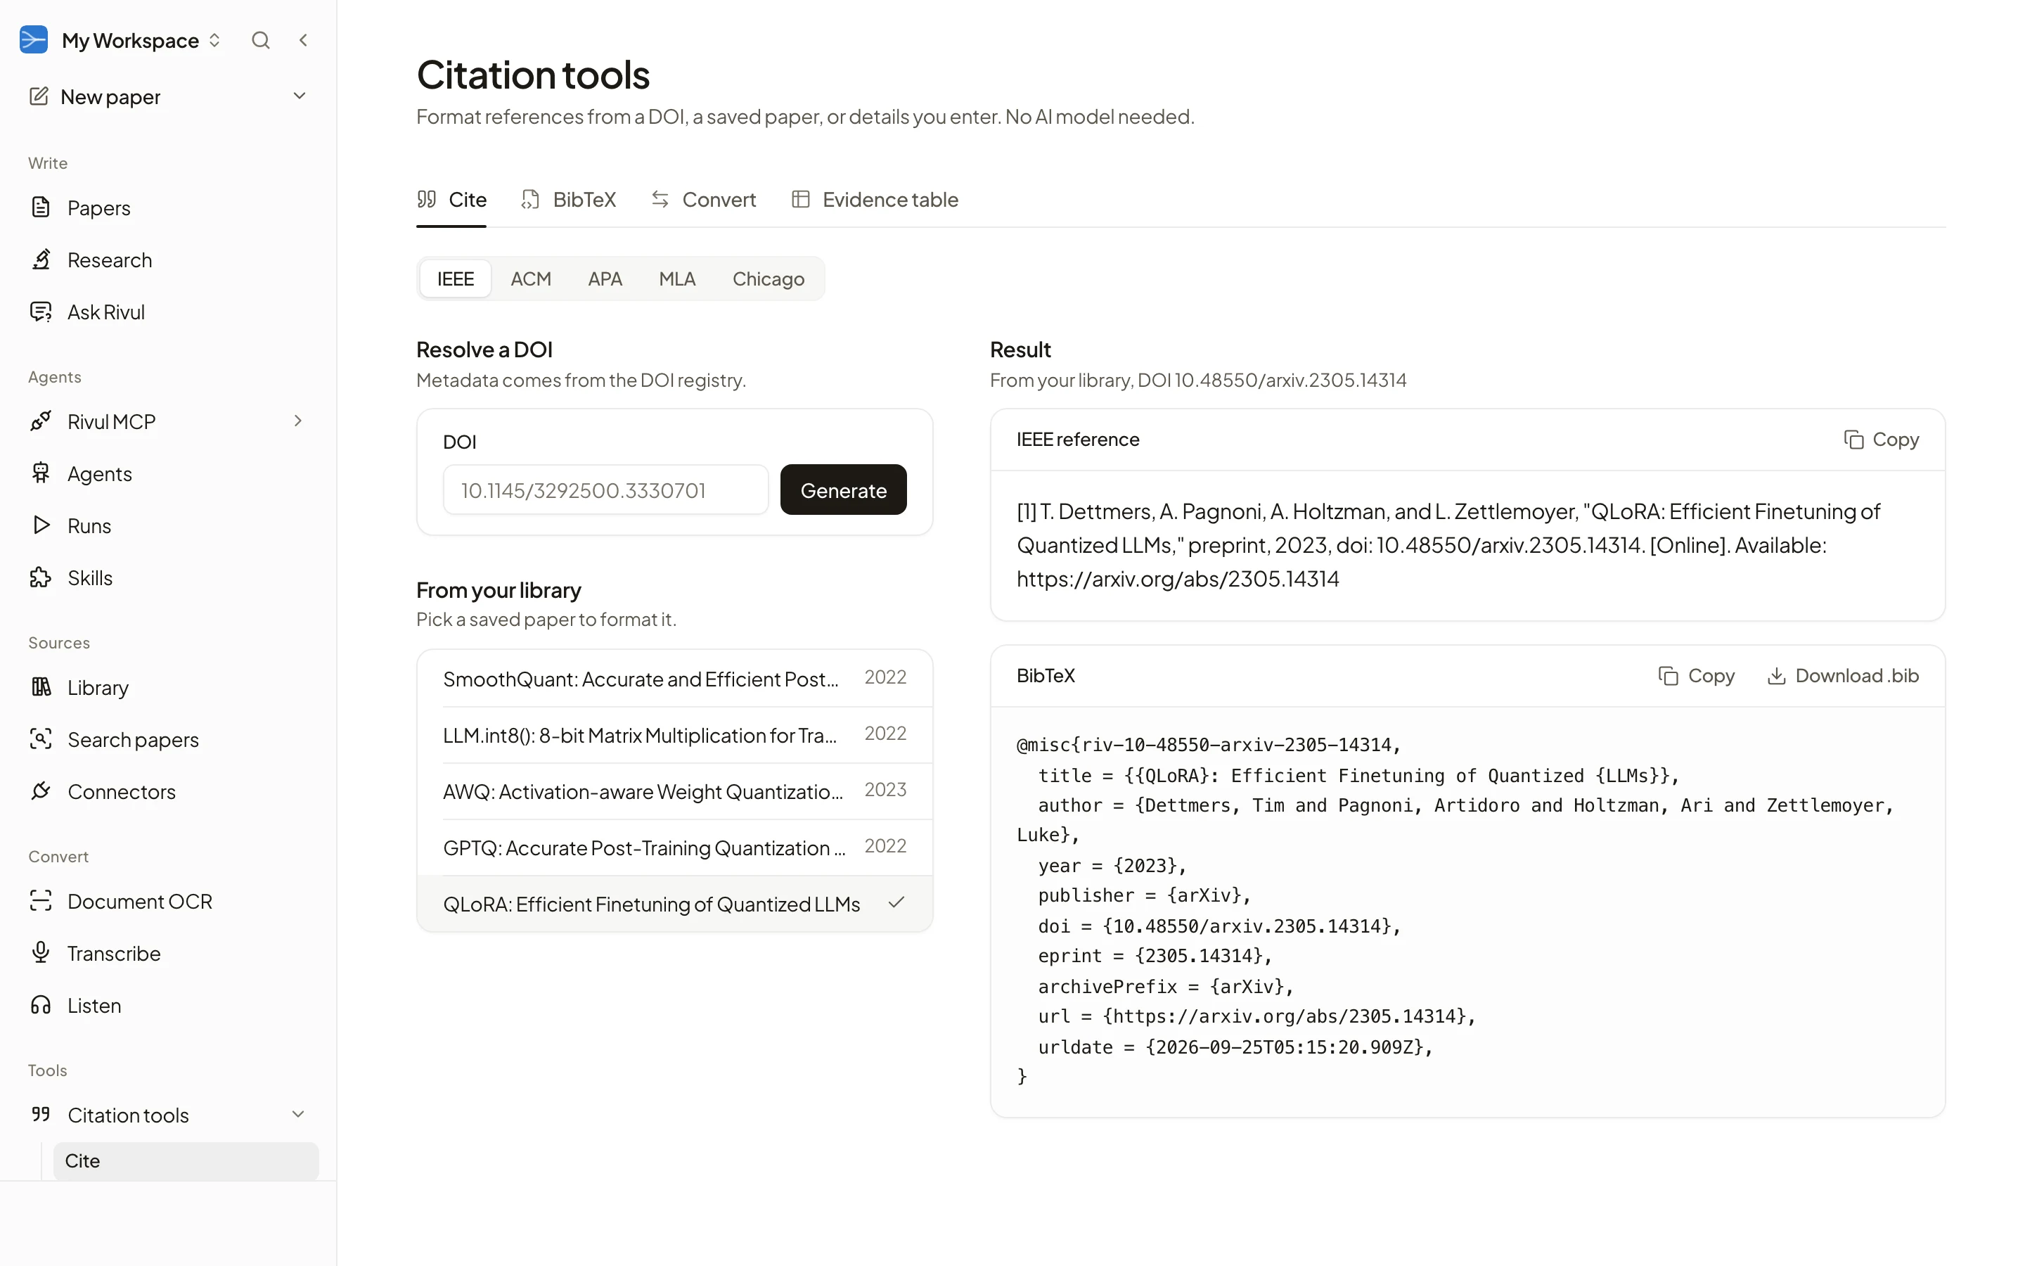The height and width of the screenshot is (1266, 2025).
Task: Click the Search papers scan icon
Action: [41, 738]
